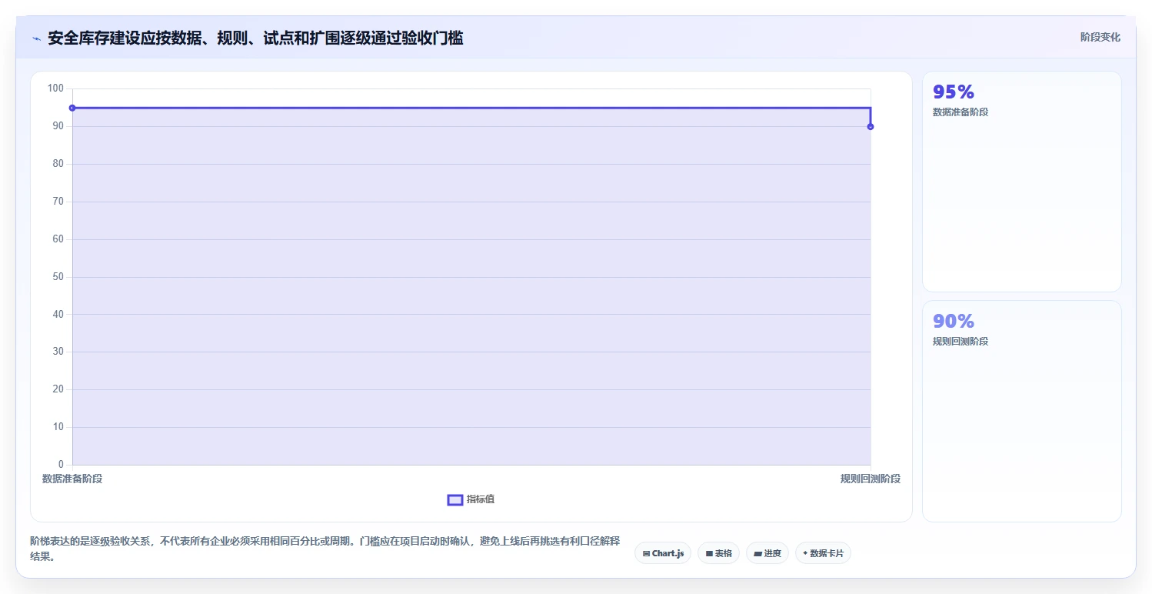The height and width of the screenshot is (594, 1152).
Task: Click the lightning icon before the title
Action: coord(37,38)
